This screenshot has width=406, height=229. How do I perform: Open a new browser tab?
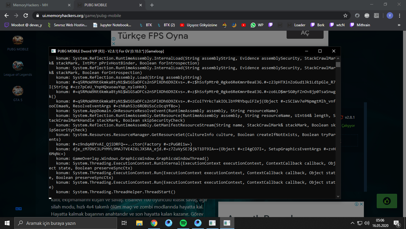pyautogui.click(x=152, y=5)
